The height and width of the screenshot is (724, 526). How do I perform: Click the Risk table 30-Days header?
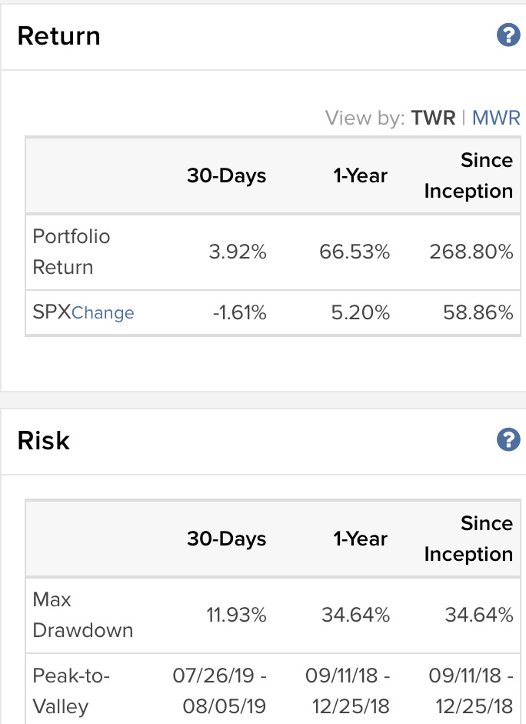pyautogui.click(x=227, y=539)
